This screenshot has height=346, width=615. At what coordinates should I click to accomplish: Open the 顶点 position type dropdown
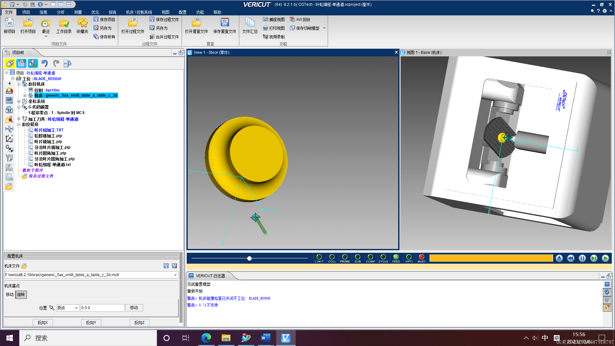(x=76, y=308)
